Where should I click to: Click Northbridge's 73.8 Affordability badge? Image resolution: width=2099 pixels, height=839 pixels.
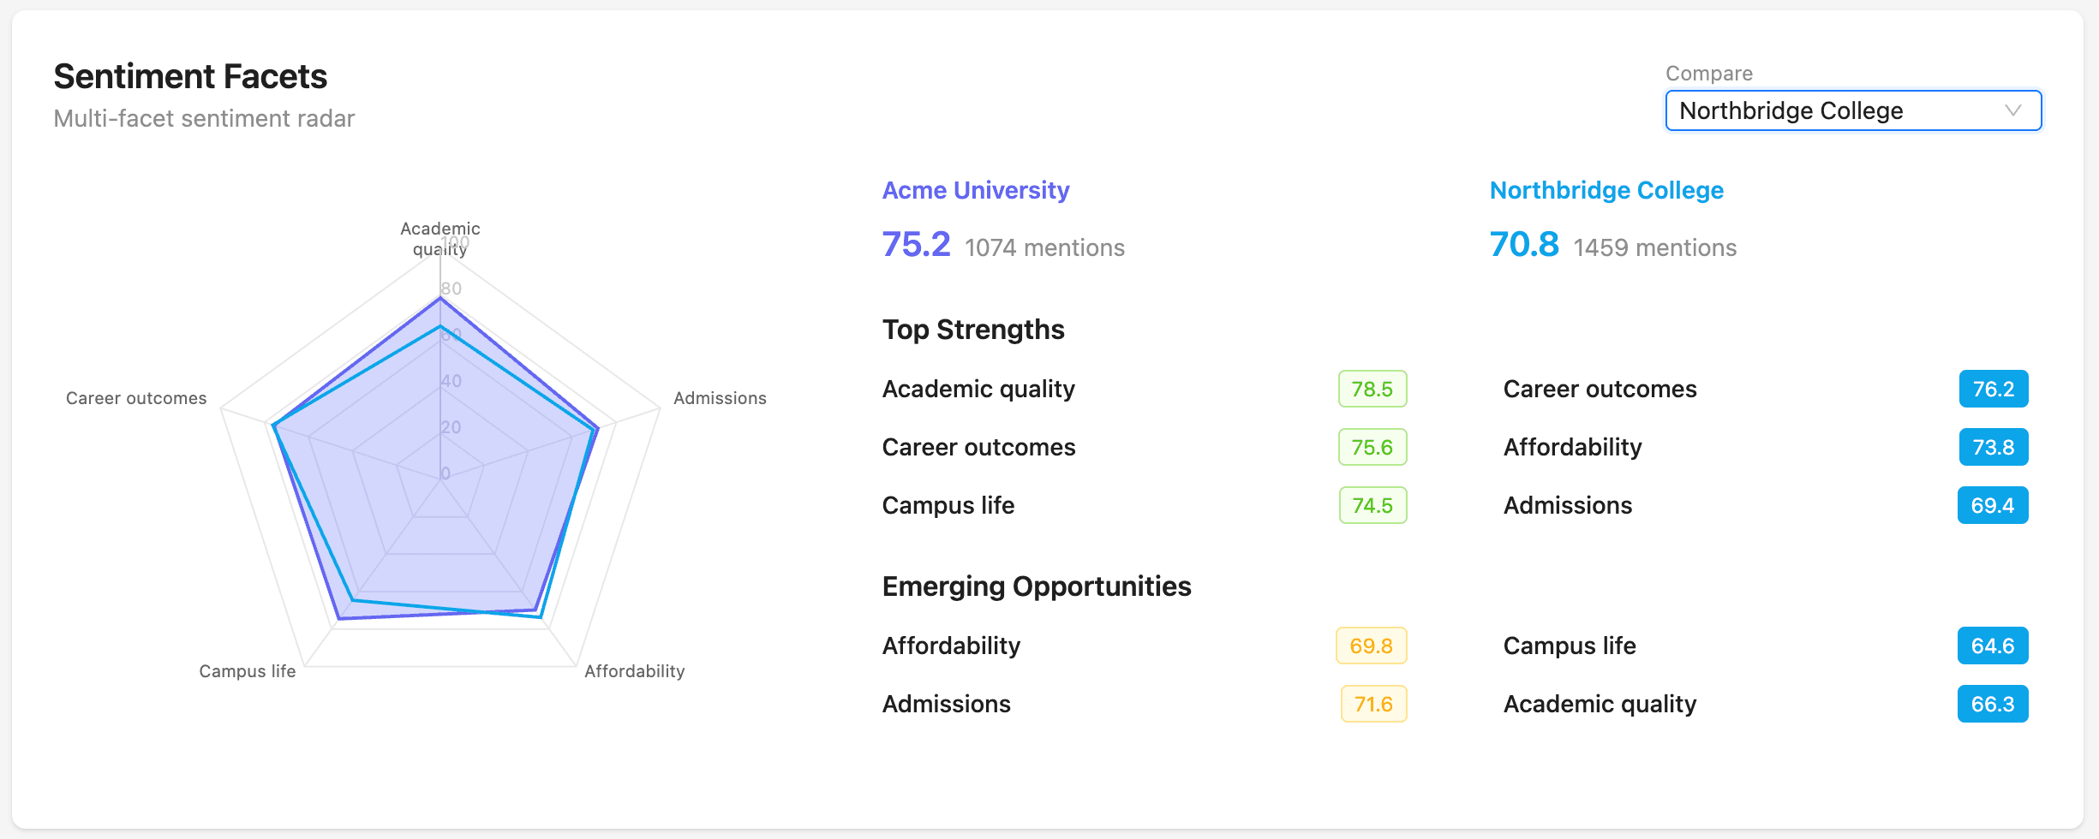(1993, 447)
